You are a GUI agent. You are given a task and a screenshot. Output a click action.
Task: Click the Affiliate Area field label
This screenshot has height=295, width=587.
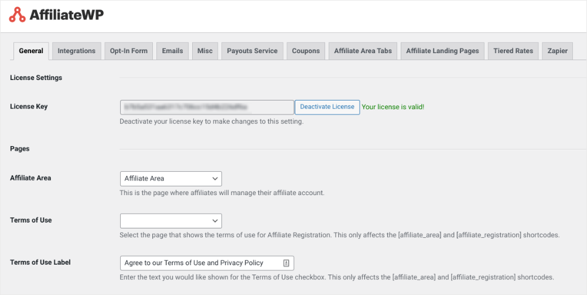(30, 178)
